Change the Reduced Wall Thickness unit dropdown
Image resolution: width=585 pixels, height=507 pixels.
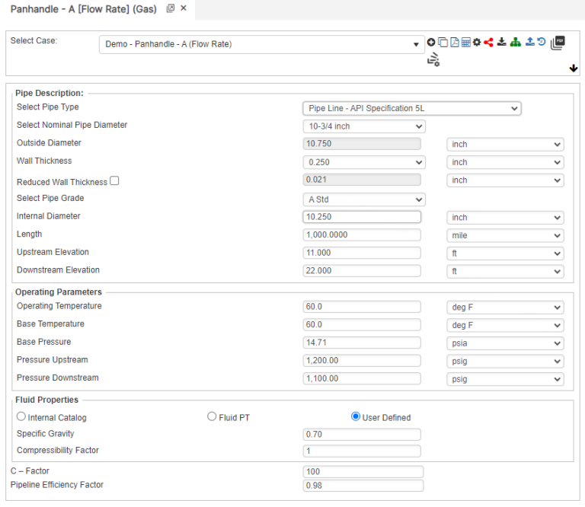[505, 180]
